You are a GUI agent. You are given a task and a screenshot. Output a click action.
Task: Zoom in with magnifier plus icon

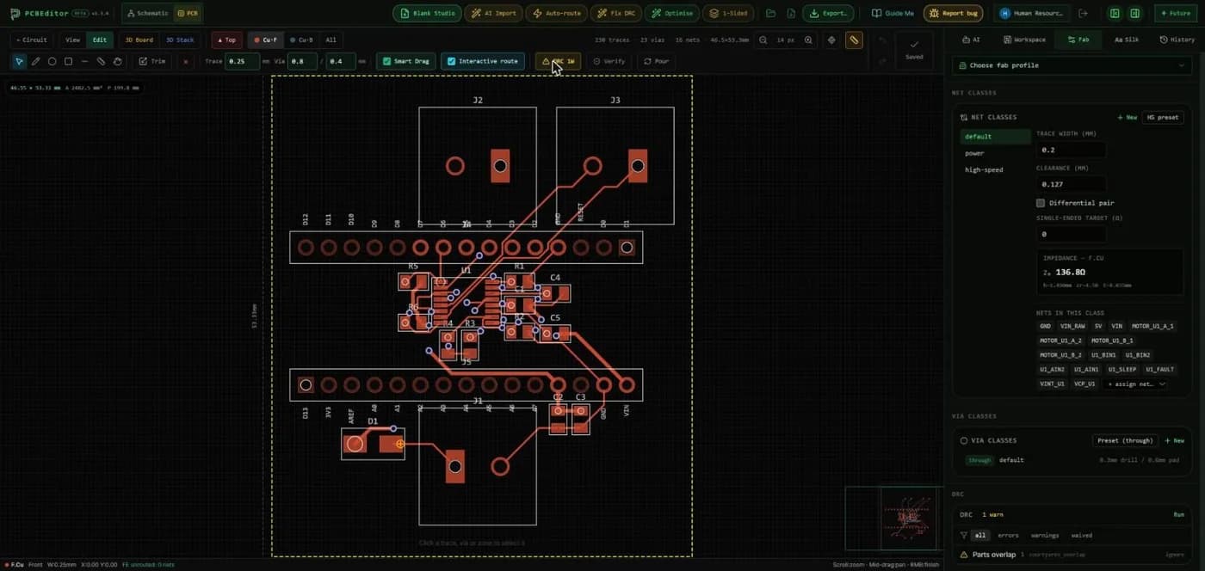pos(808,40)
